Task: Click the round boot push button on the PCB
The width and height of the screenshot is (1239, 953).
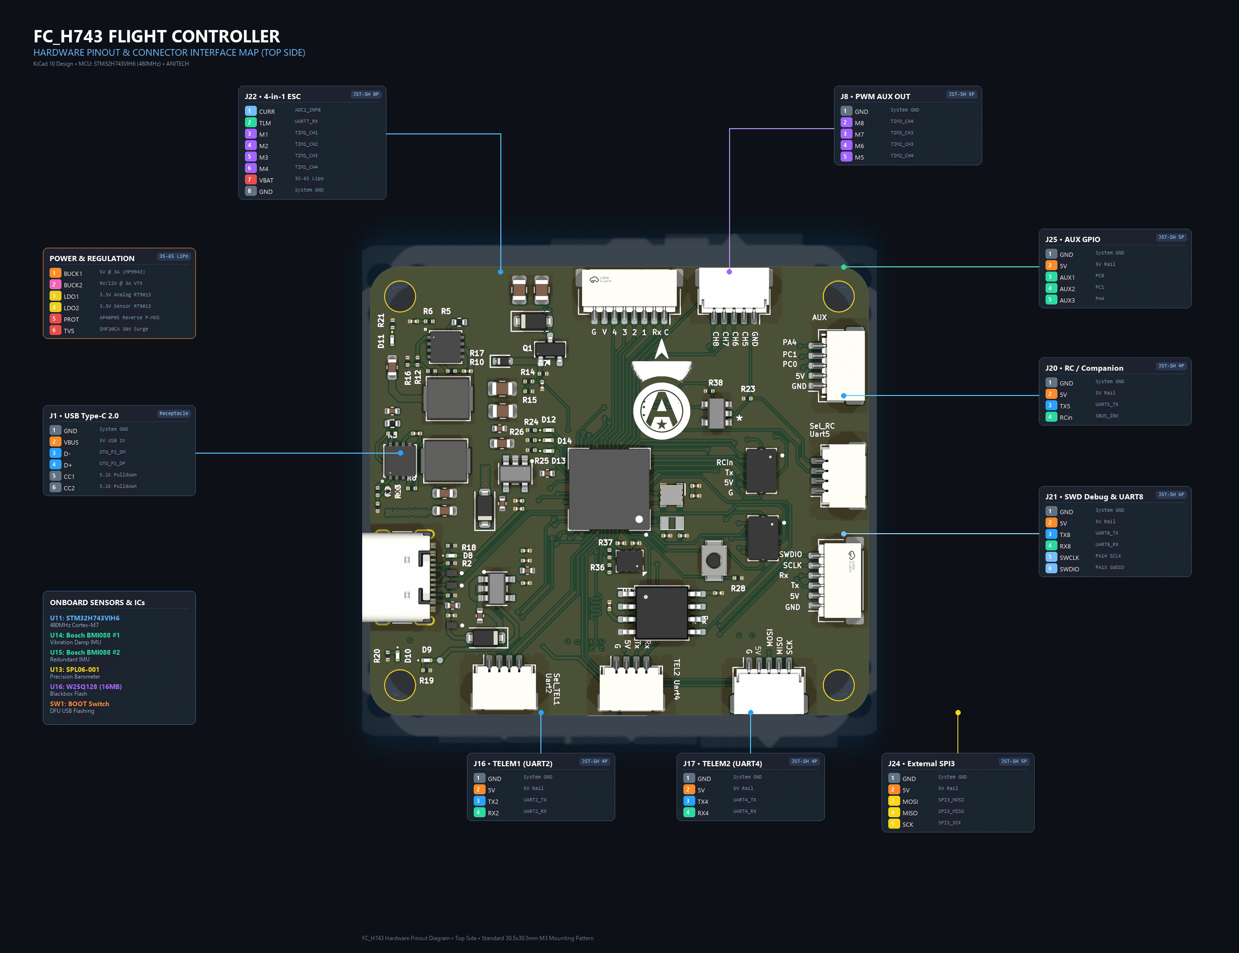Action: click(x=713, y=560)
